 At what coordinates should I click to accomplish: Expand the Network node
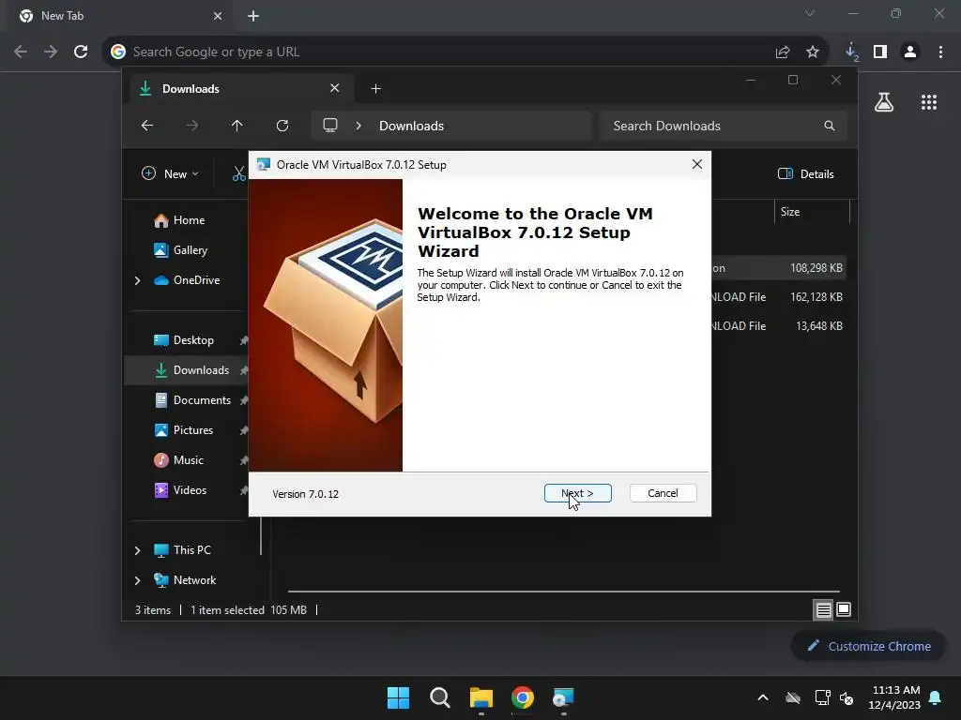point(137,580)
